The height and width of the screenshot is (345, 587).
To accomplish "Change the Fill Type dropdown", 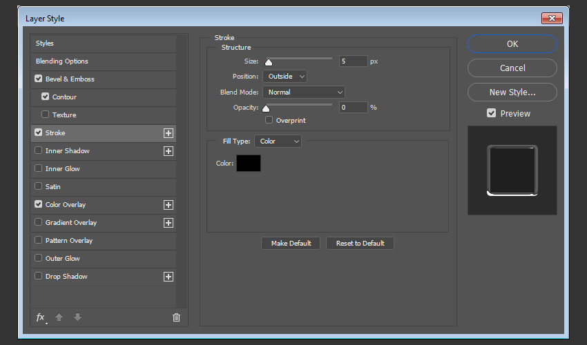I will 278,141.
